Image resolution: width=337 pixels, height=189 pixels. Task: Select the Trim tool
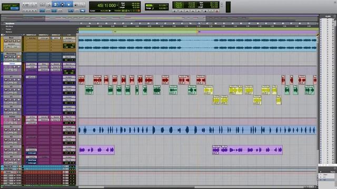pyautogui.click(x=55, y=5)
